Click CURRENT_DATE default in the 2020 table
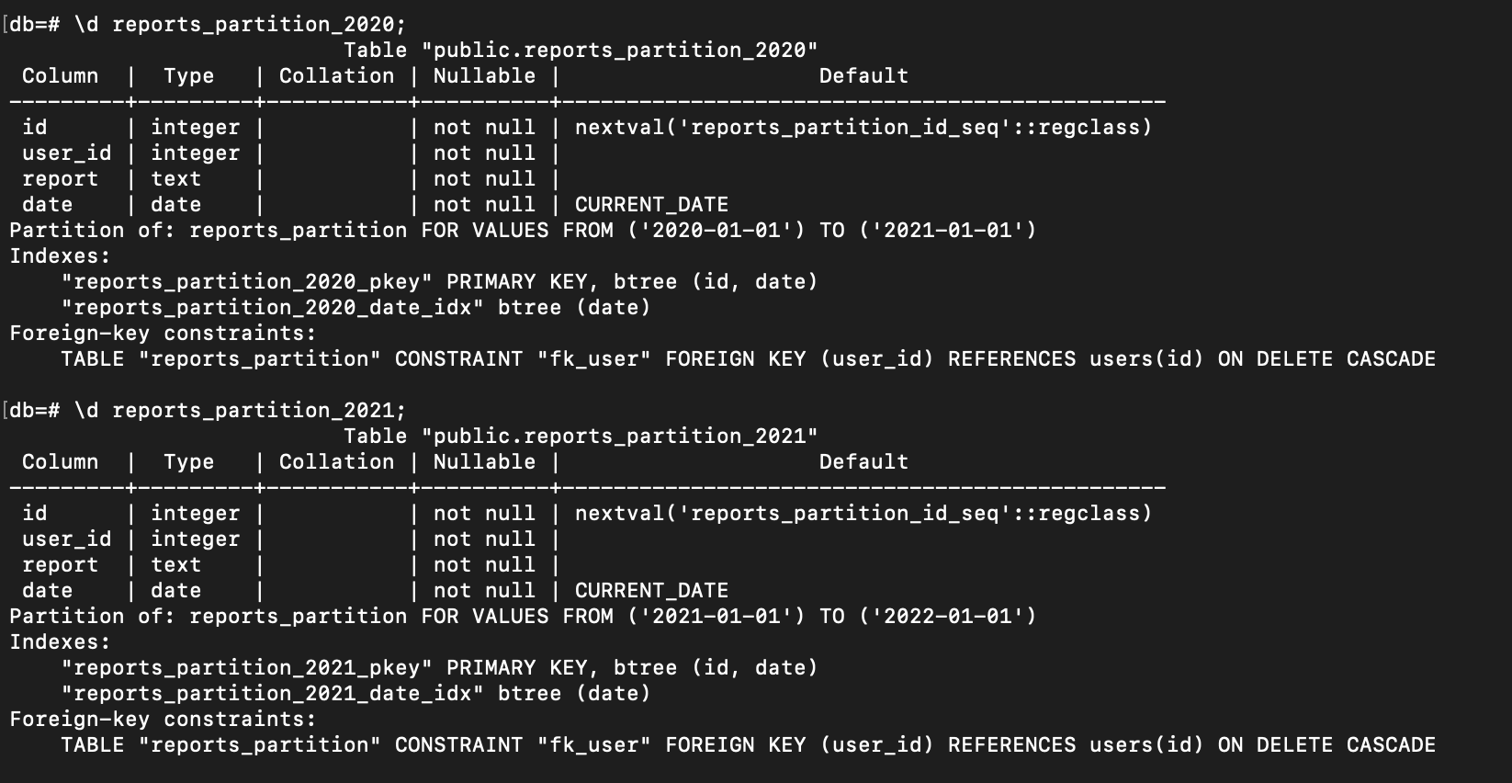This screenshot has height=783, width=1512. pos(651,204)
